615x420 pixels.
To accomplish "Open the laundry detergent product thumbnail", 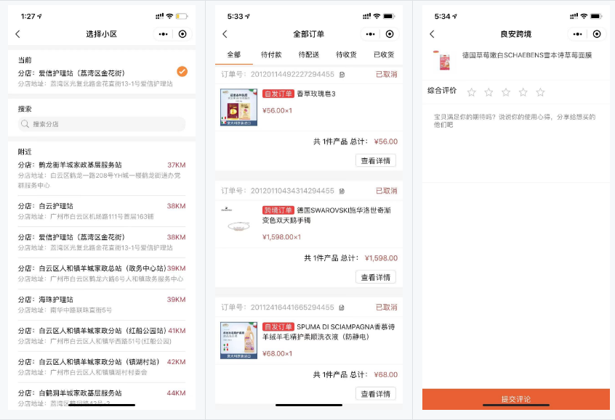I will click(239, 340).
